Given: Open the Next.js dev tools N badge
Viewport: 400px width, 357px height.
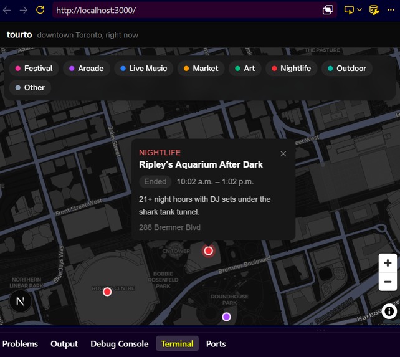Looking at the screenshot, I should click(x=21, y=301).
